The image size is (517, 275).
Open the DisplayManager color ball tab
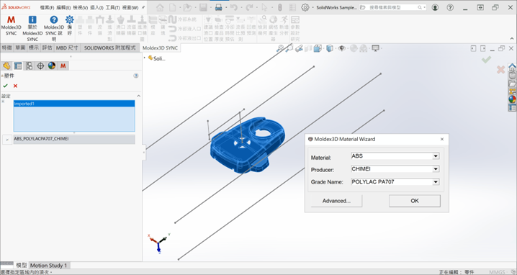[x=52, y=66]
